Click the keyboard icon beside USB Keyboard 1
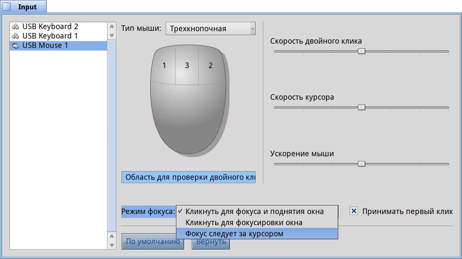 [15, 36]
